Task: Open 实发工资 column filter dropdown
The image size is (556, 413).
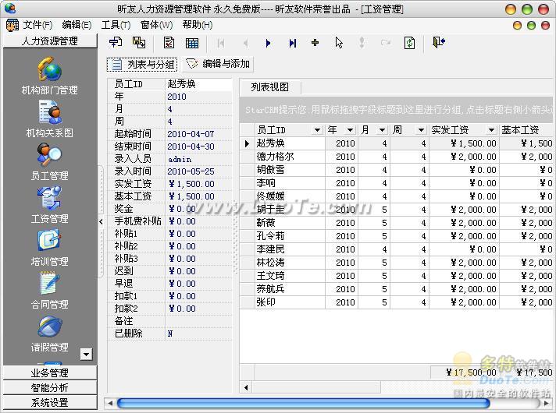Action: pos(491,130)
